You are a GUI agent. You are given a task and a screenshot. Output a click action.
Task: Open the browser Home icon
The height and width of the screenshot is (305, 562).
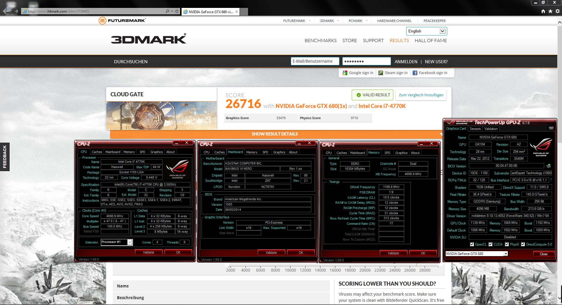[543, 11]
